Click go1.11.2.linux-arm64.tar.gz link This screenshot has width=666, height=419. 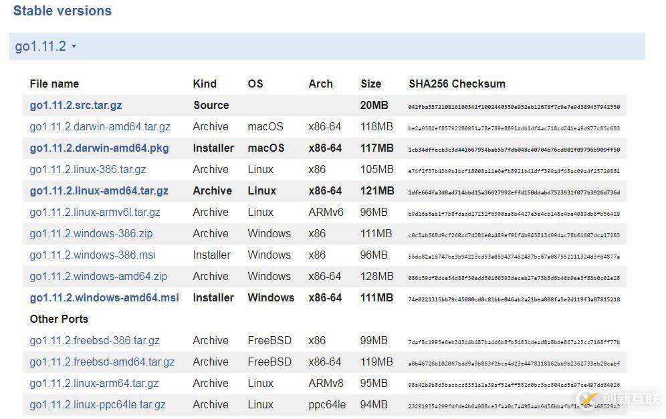(x=94, y=384)
